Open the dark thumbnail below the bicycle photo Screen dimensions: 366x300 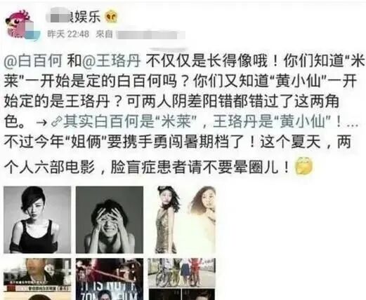pyautogui.click(x=182, y=294)
